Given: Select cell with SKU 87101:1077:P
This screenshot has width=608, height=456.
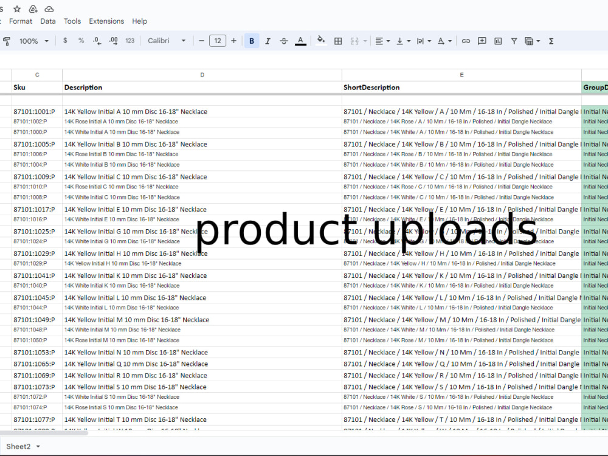Looking at the screenshot, I should pos(37,420).
